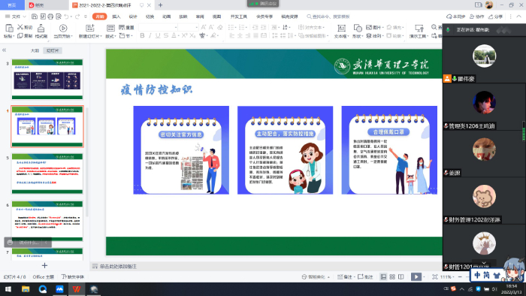
Task: Open the Section dropdown in ribbon
Action: pos(125,35)
